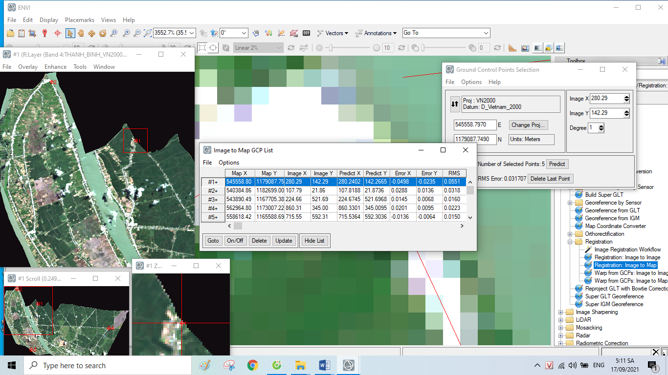Open the ROI tool icon
The image size is (668, 375).
point(294,33)
